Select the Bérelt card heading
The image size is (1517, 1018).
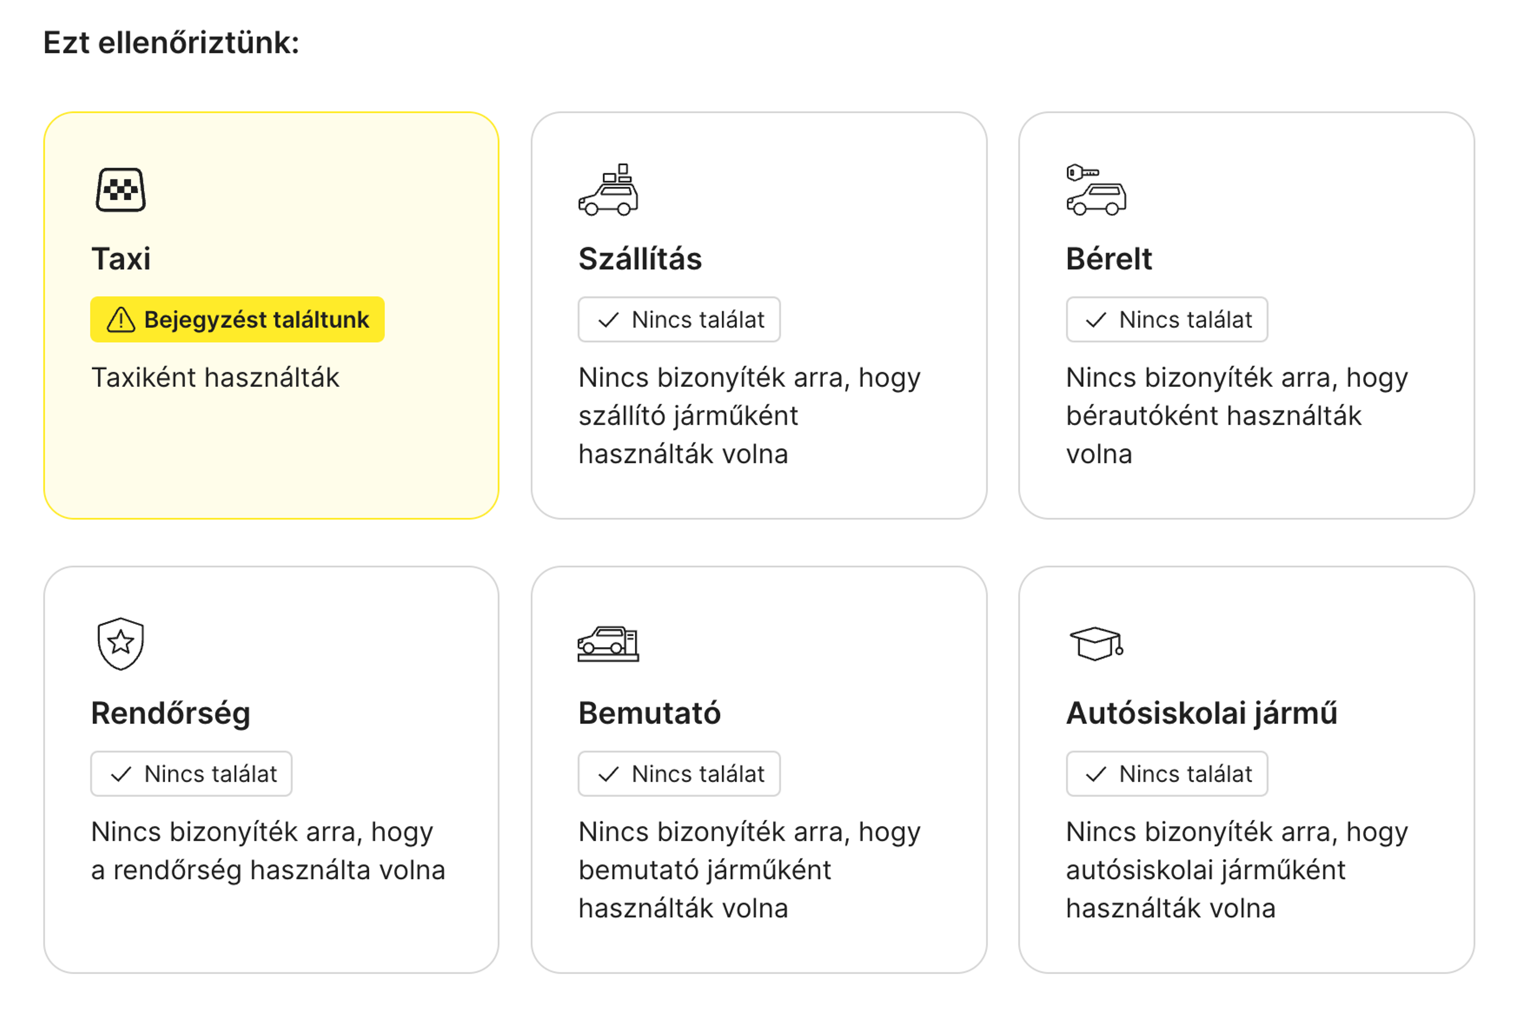pos(1109,258)
